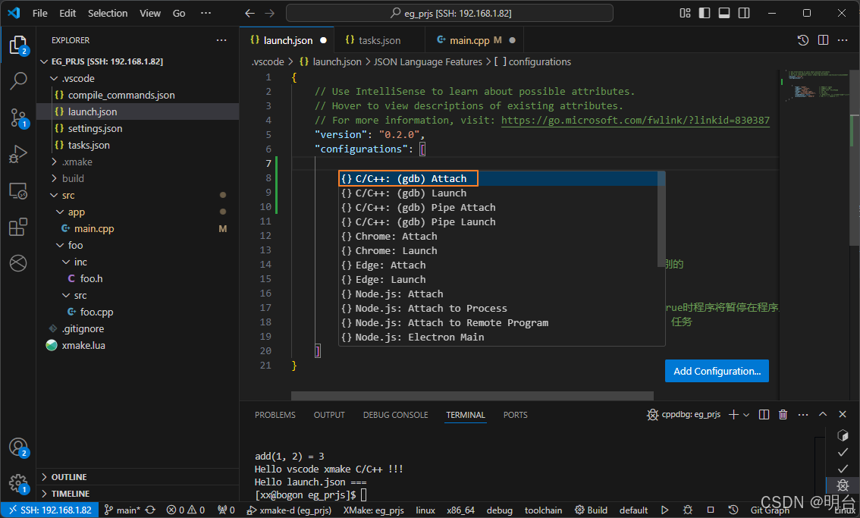This screenshot has height=518, width=860.
Task: Open the XMake view in activity bar
Action: click(x=18, y=263)
